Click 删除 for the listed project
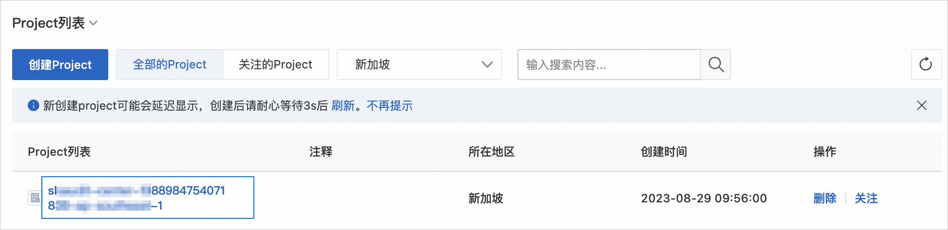The height and width of the screenshot is (230, 948). [825, 198]
